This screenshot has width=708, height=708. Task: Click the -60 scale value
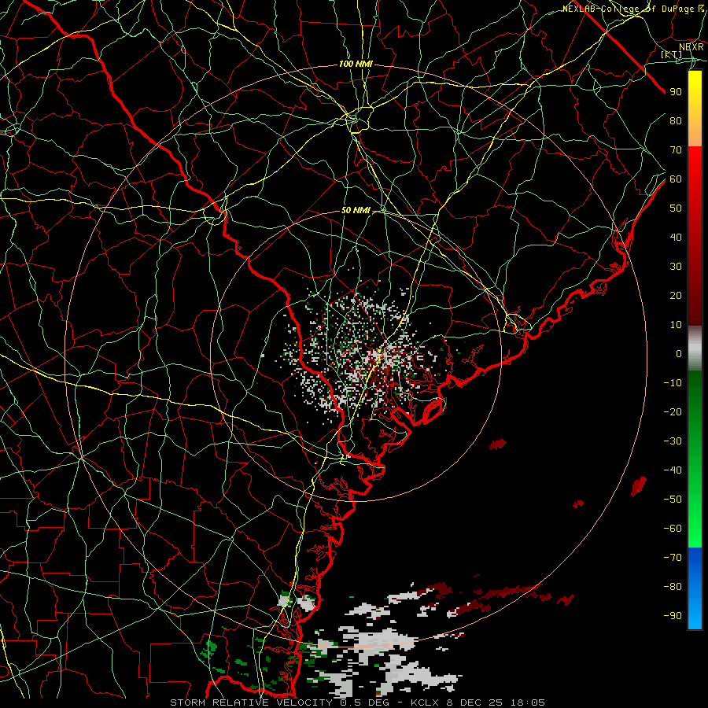click(673, 529)
